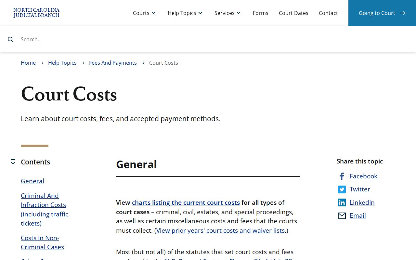Open the Help Topics breadcrumb link
This screenshot has height=260, width=416.
62,63
